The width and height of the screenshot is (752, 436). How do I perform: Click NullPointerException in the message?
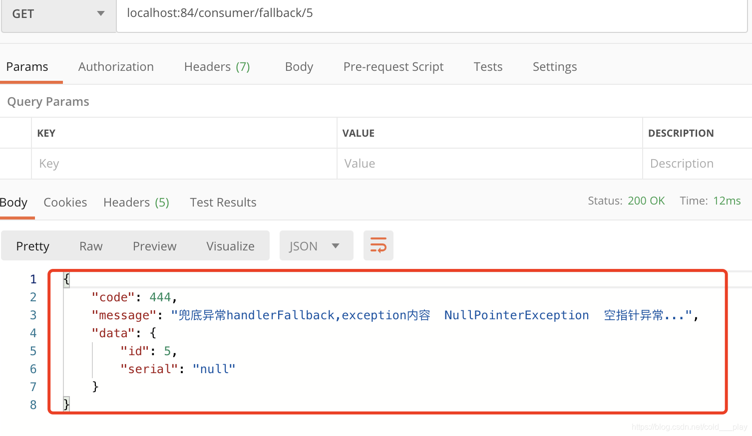(x=517, y=315)
